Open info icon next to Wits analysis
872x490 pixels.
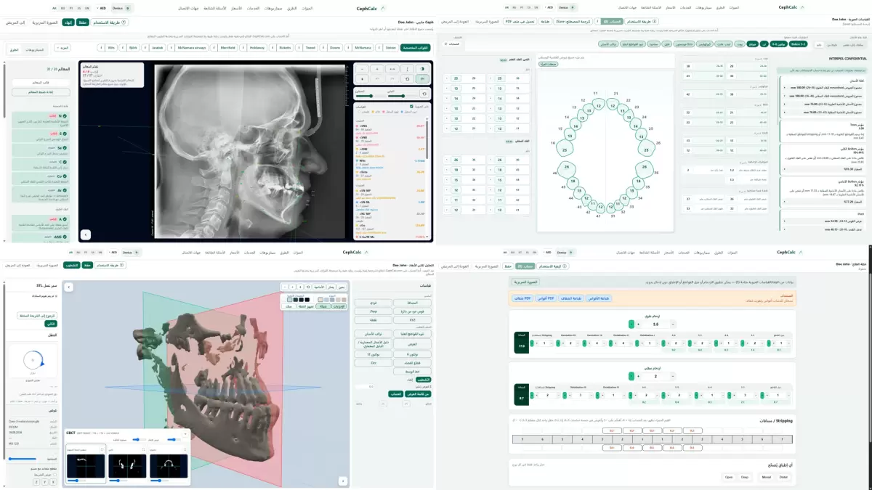pos(100,48)
